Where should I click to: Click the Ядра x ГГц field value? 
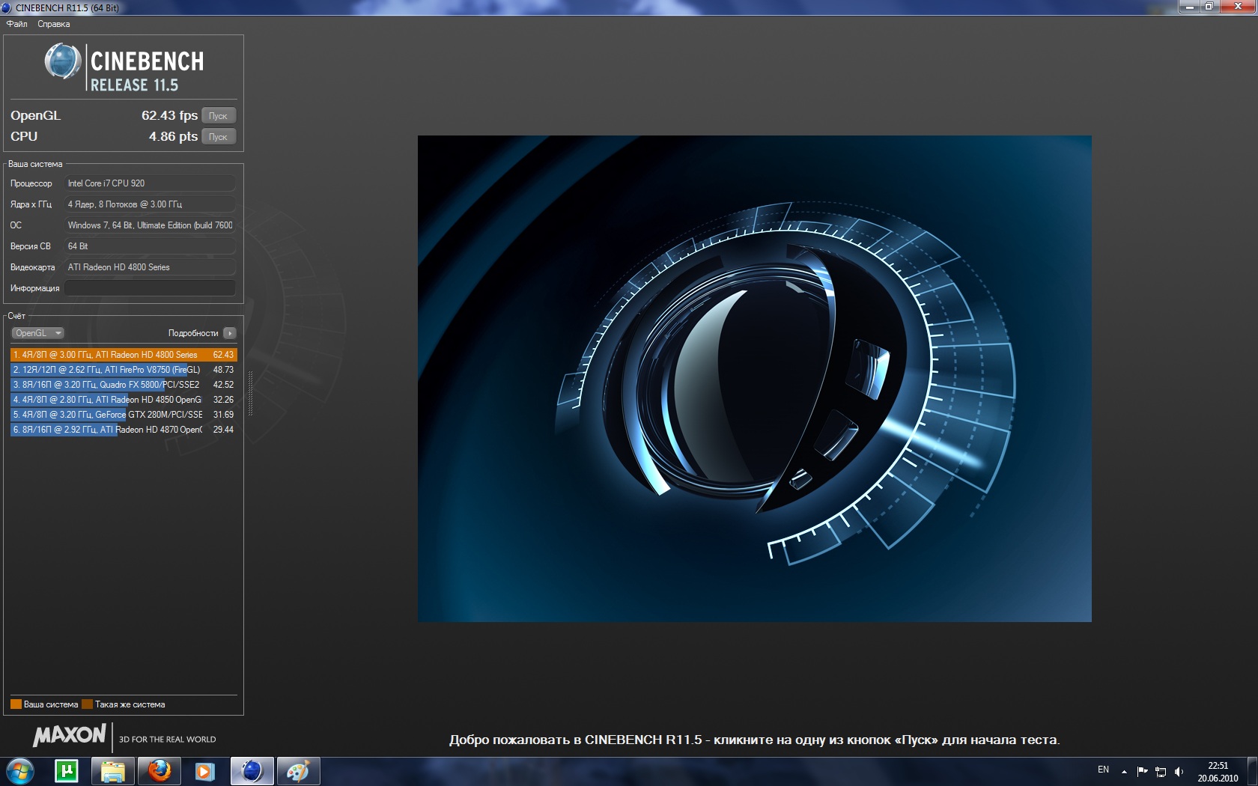[150, 204]
